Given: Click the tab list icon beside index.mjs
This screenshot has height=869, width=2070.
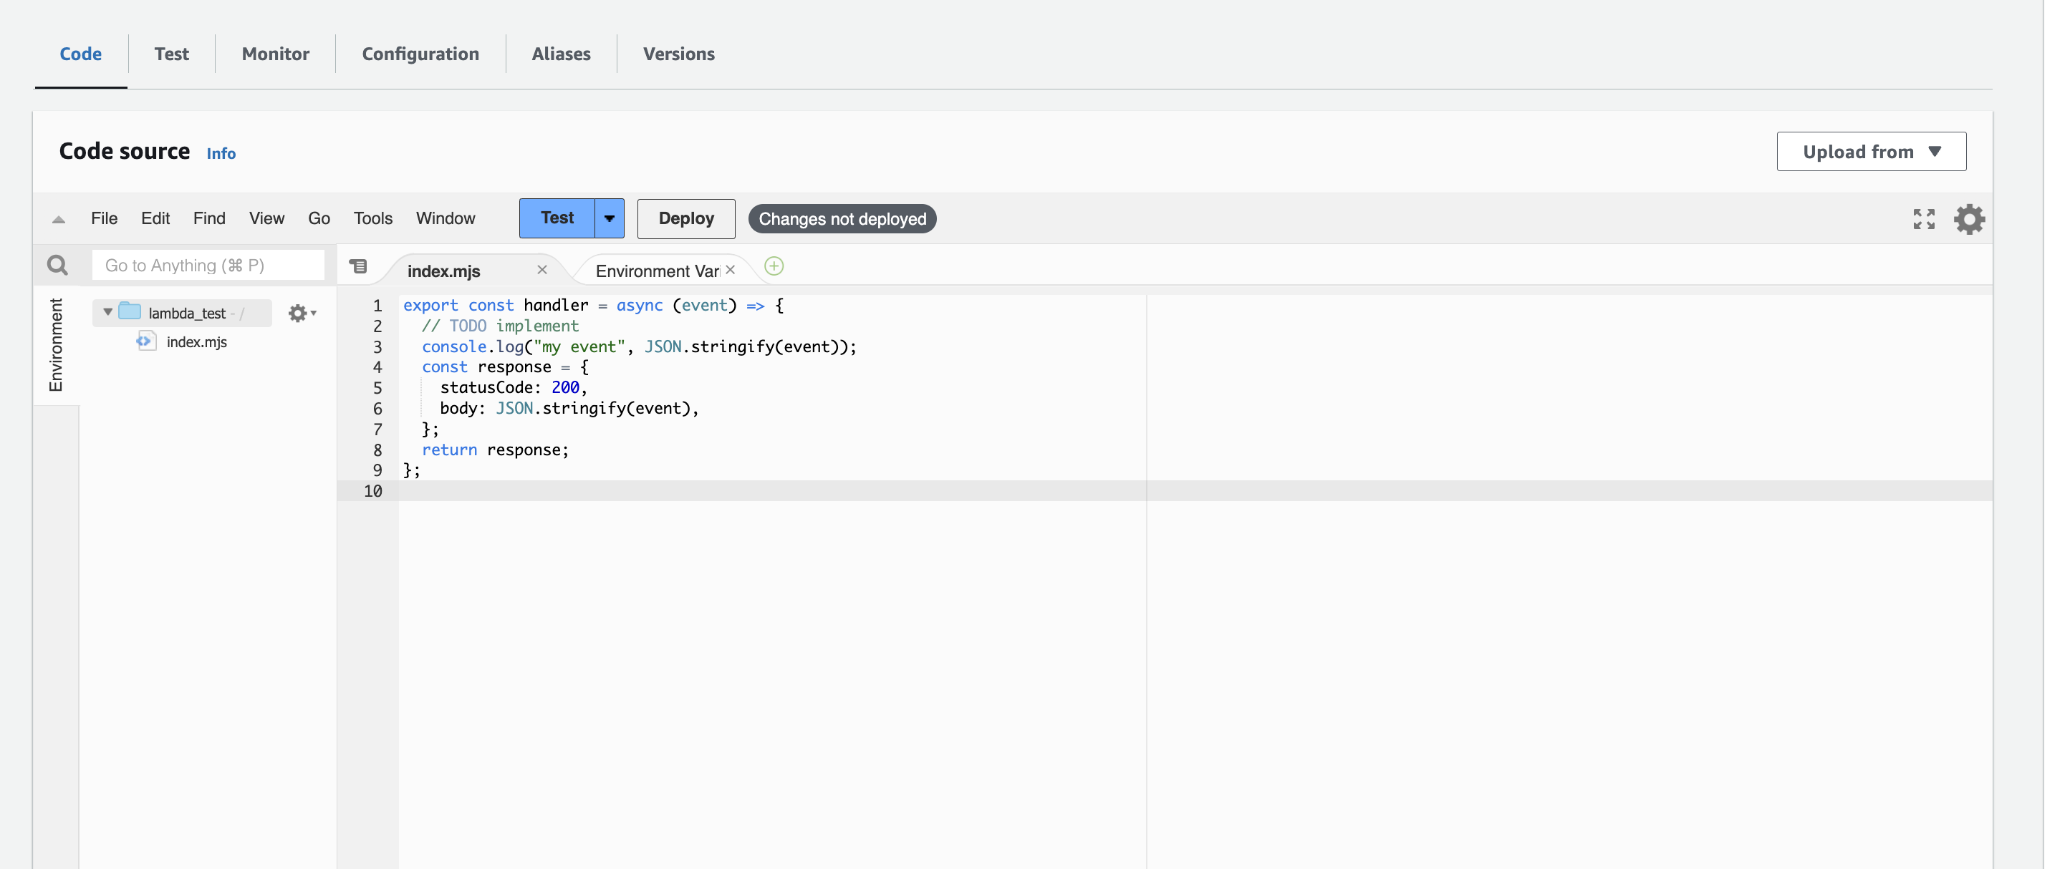Looking at the screenshot, I should (358, 267).
